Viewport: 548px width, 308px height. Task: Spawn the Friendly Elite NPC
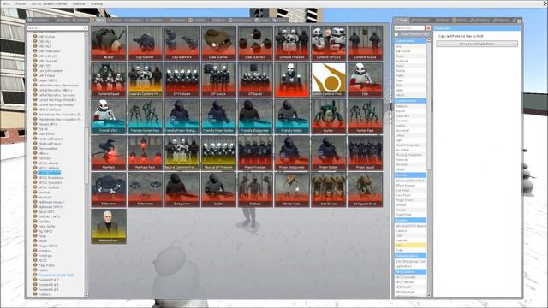pos(109,116)
